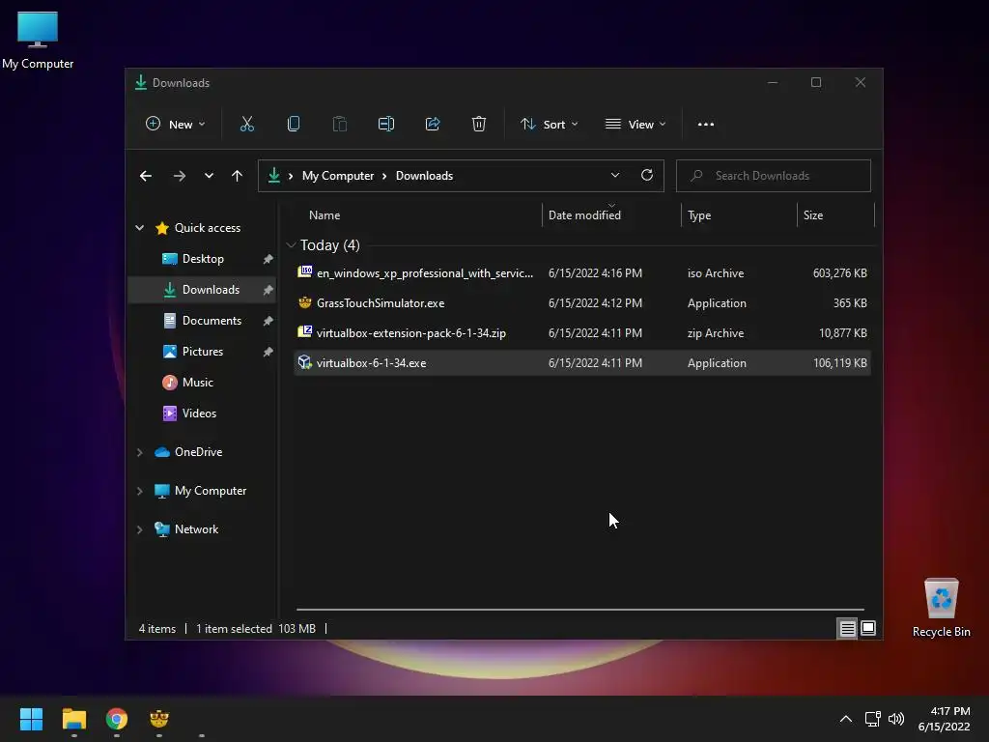Screen dimensions: 989x742
Task: Click the Copy icon in toolbar
Action: click(294, 124)
